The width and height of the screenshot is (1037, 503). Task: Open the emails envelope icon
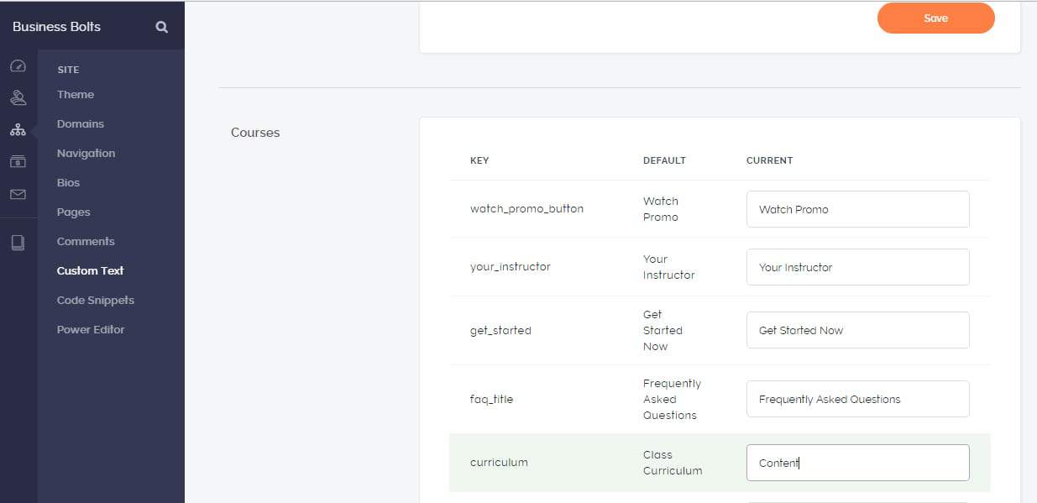click(x=18, y=194)
